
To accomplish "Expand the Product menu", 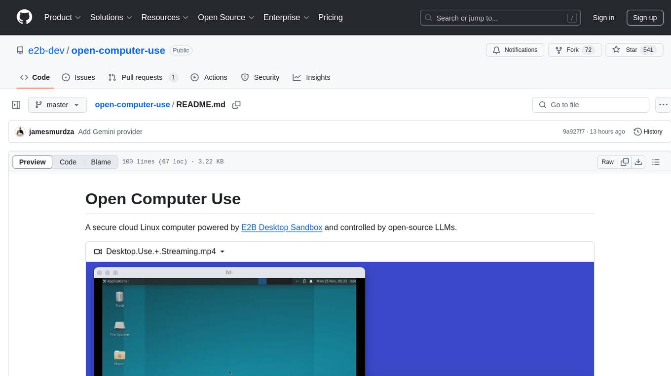I will pyautogui.click(x=62, y=17).
